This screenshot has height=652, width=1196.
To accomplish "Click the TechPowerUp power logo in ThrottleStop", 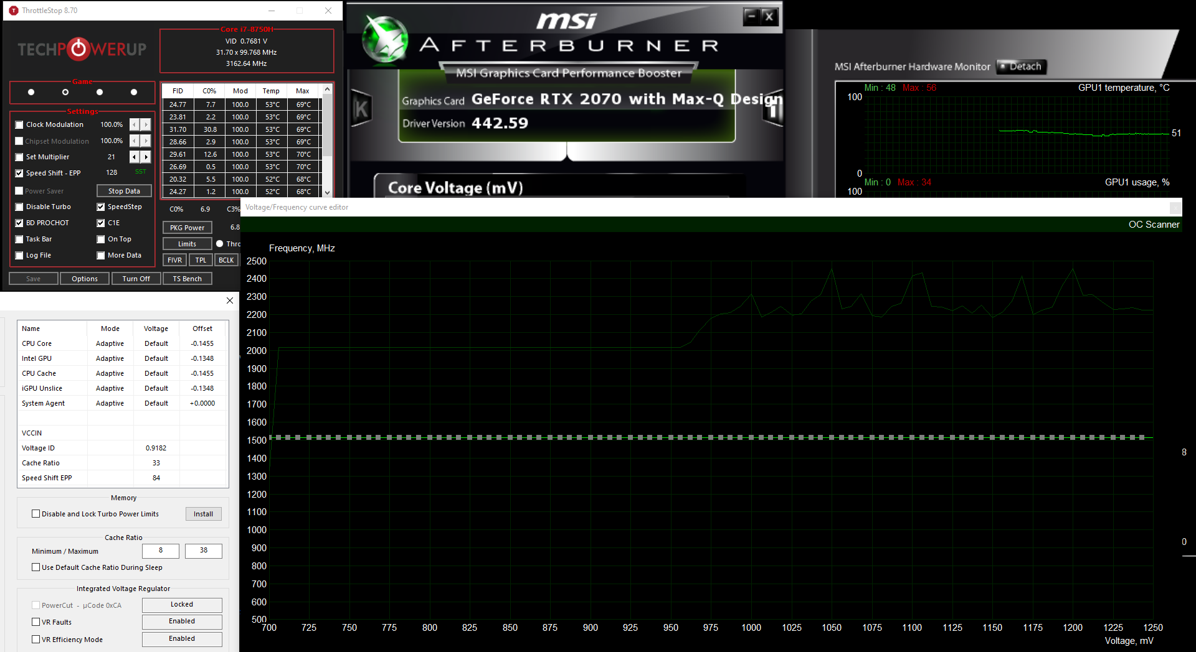I will point(78,49).
